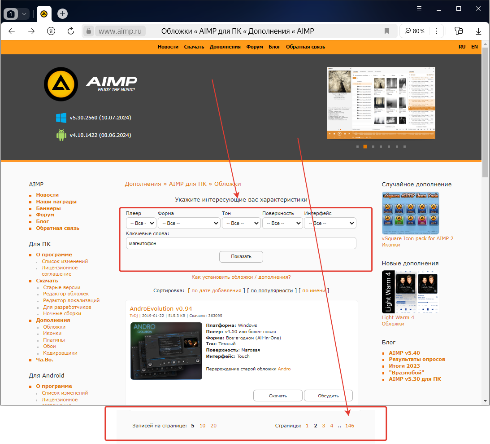Open AndroEvolution v0.94 title link
Screen dimensions: 490x444
click(x=160, y=308)
